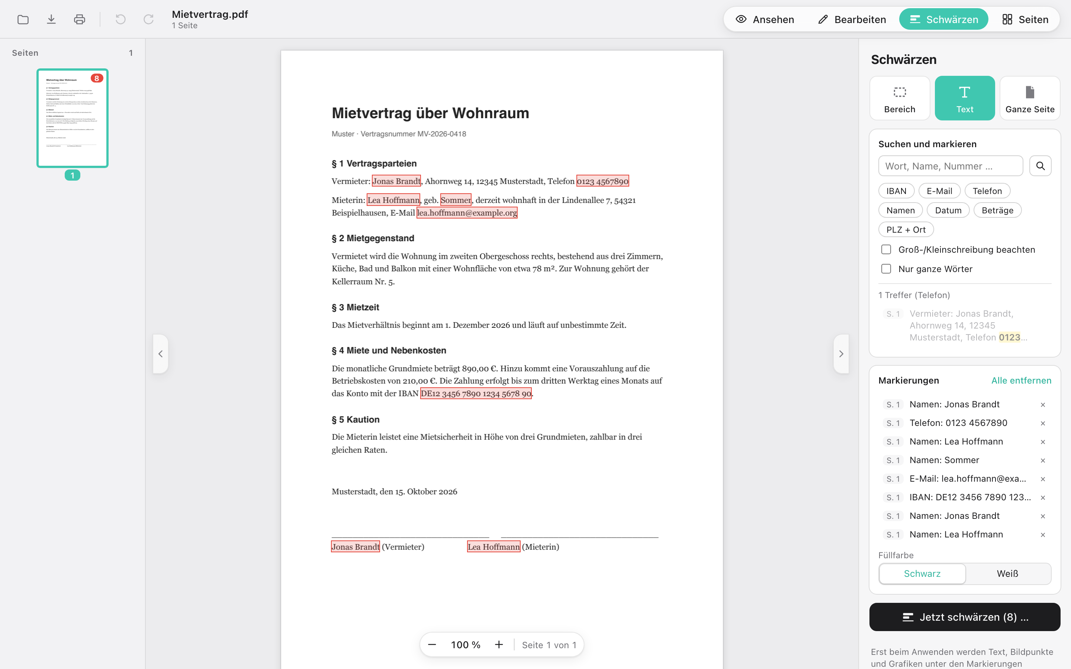
Task: Click marked IBAN DE12 3456 7890 in document
Action: pos(476,393)
